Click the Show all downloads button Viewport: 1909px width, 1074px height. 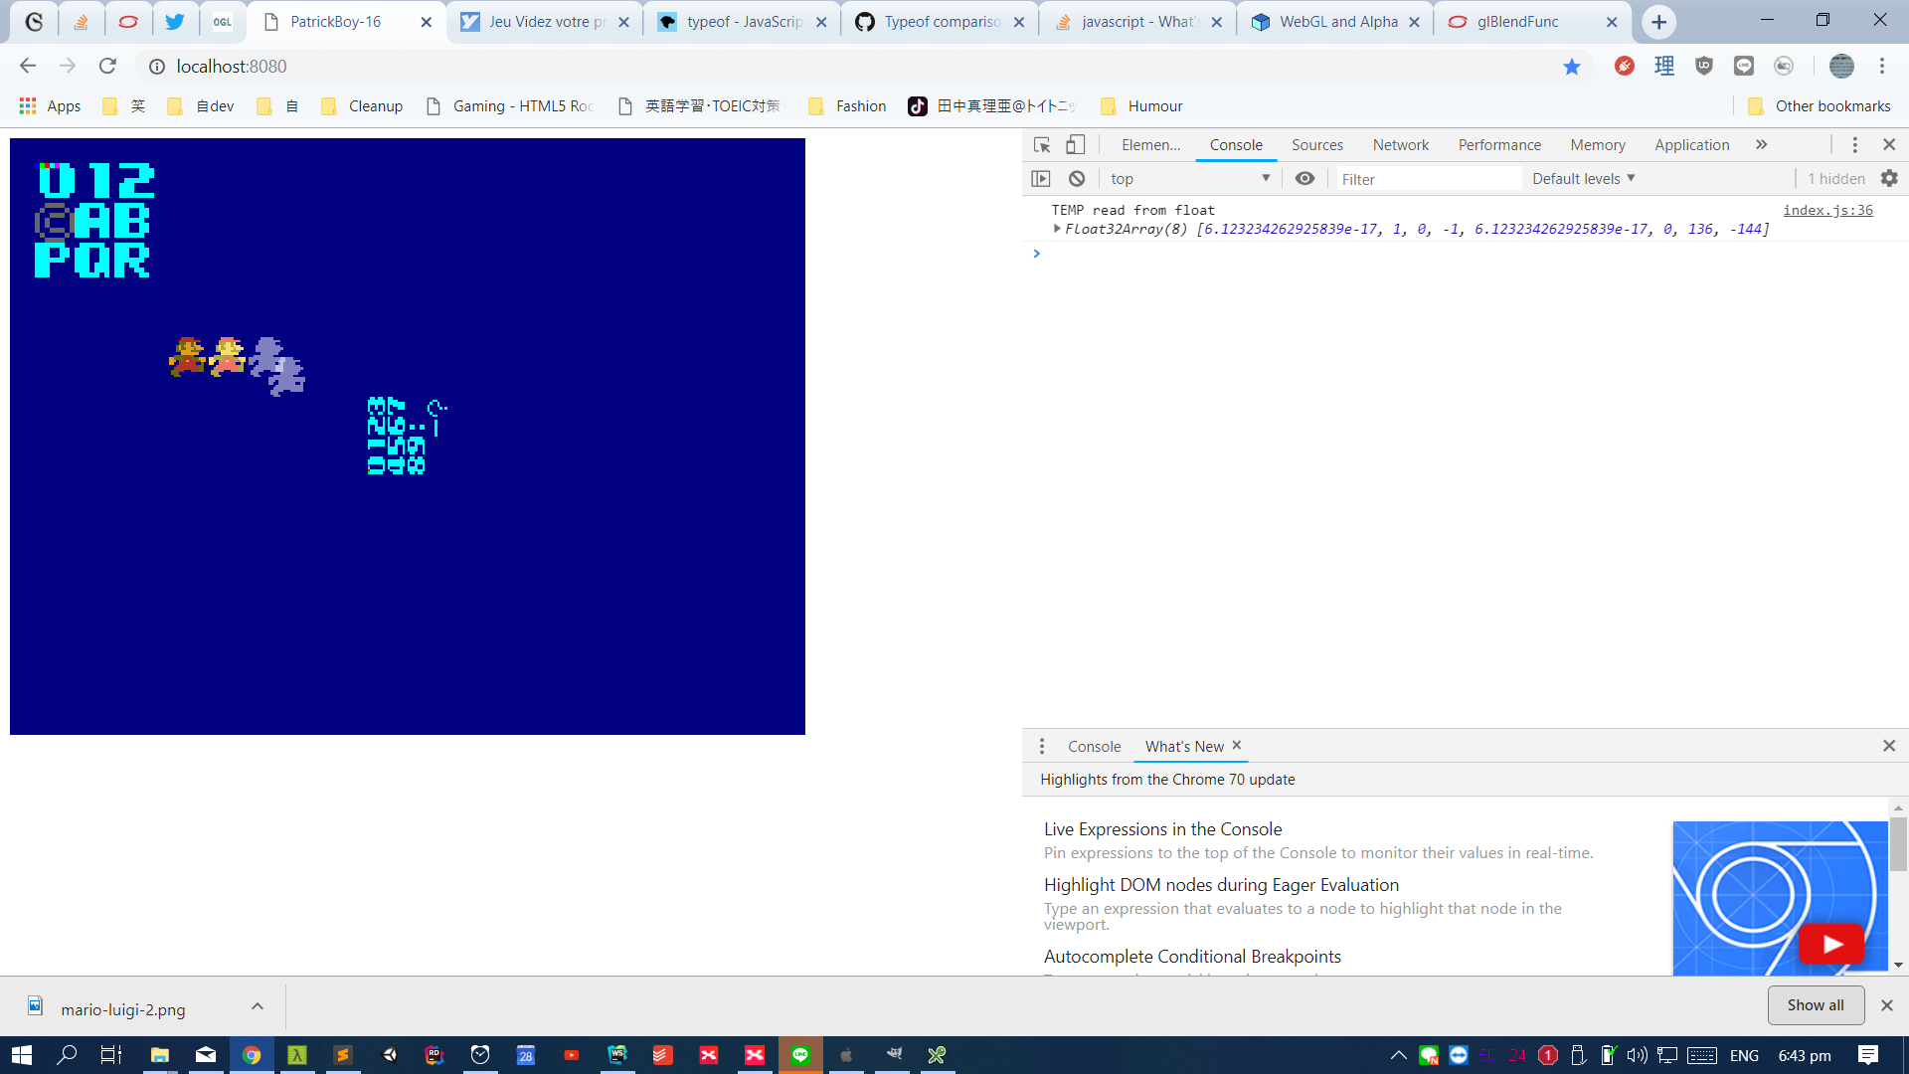tap(1815, 1005)
